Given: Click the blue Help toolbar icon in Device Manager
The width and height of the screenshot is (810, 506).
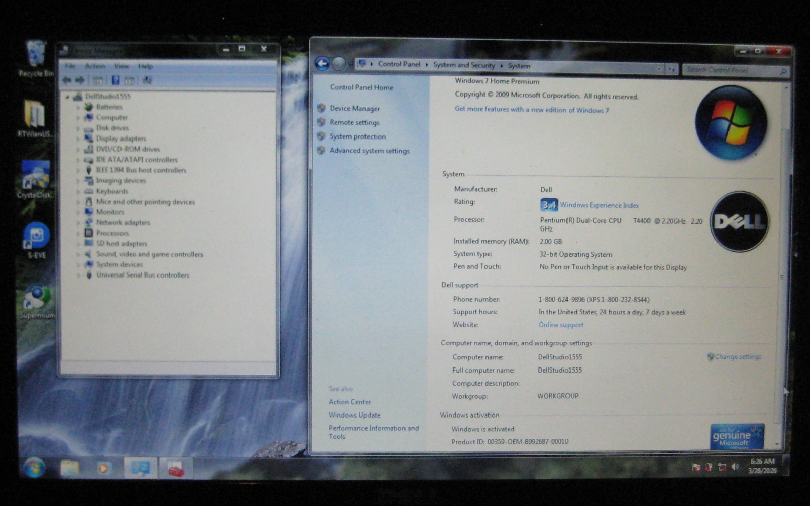Looking at the screenshot, I should [116, 80].
